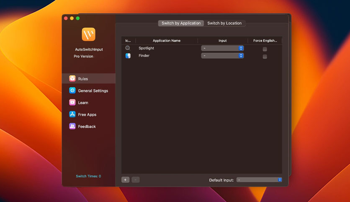
Task: Open the Free Apps label in sidebar
Action: coord(87,115)
